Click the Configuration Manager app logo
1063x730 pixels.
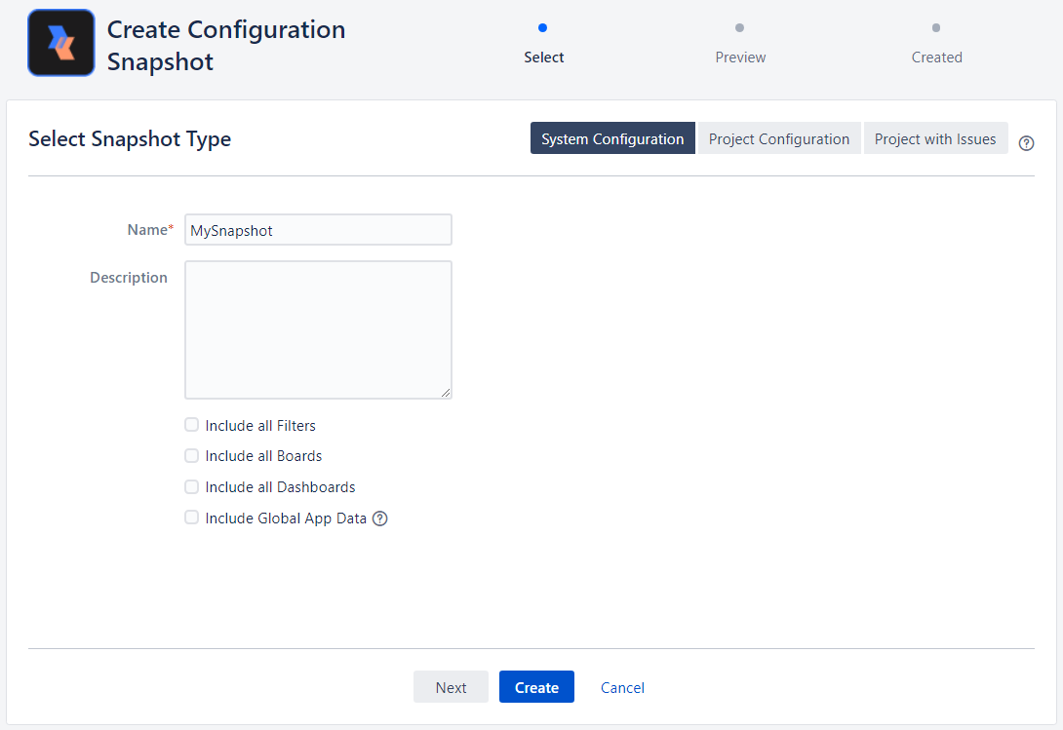coord(60,43)
